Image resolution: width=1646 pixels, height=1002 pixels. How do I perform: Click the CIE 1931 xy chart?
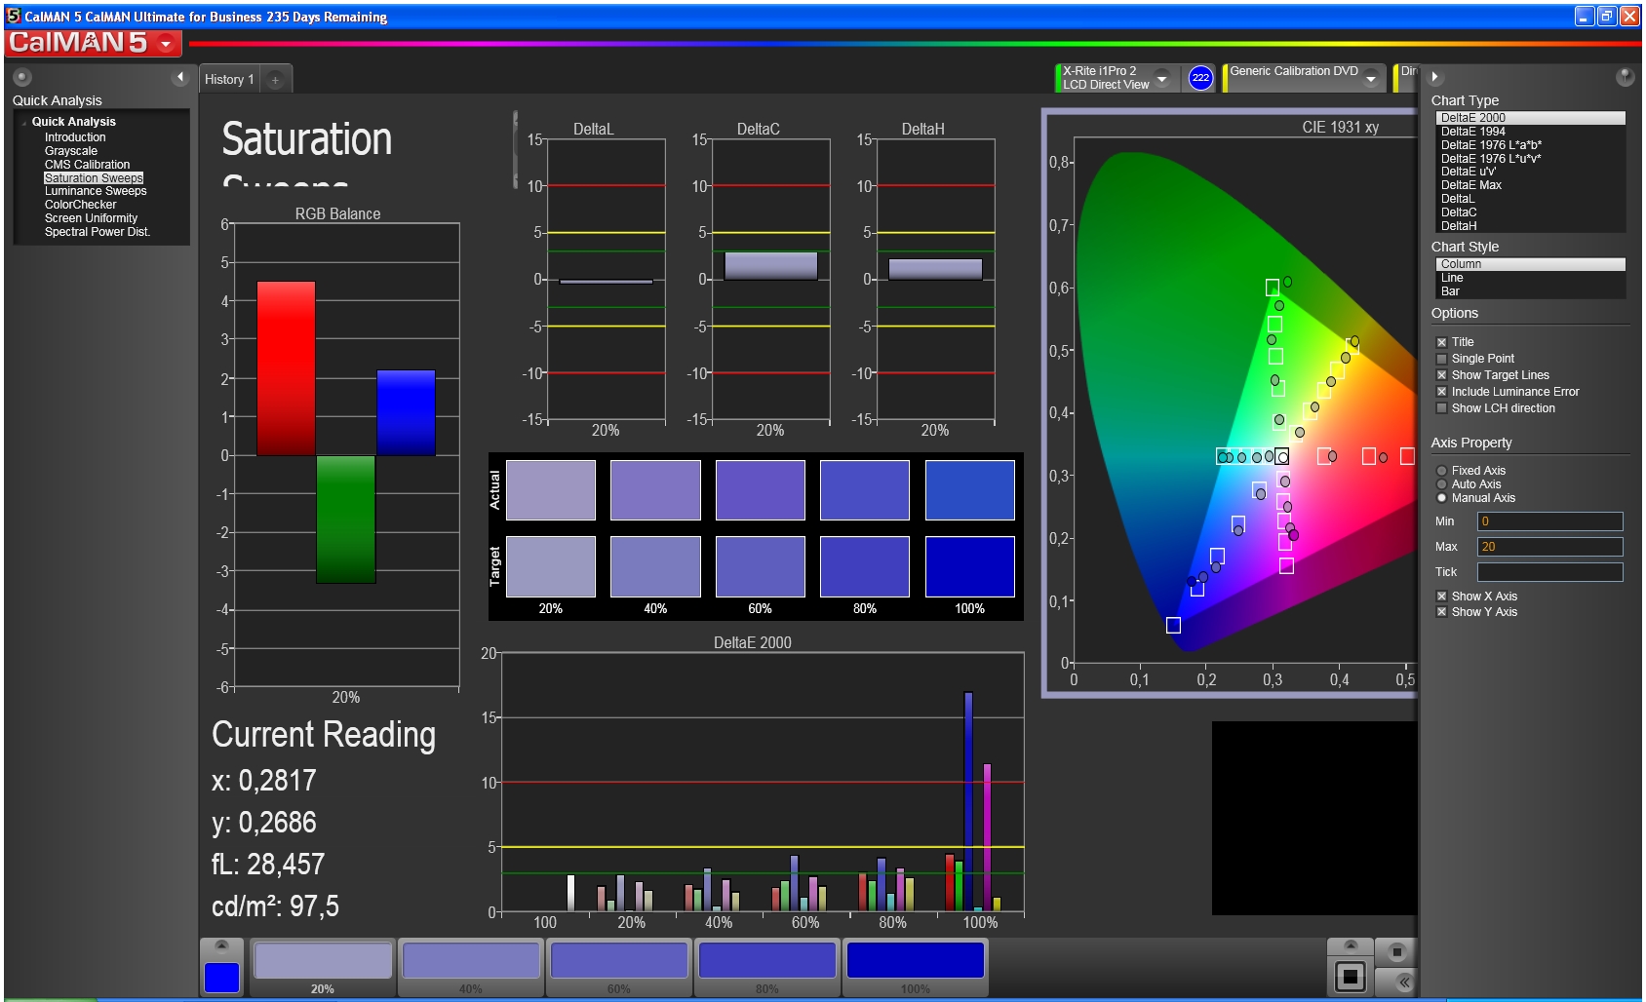1232,403
